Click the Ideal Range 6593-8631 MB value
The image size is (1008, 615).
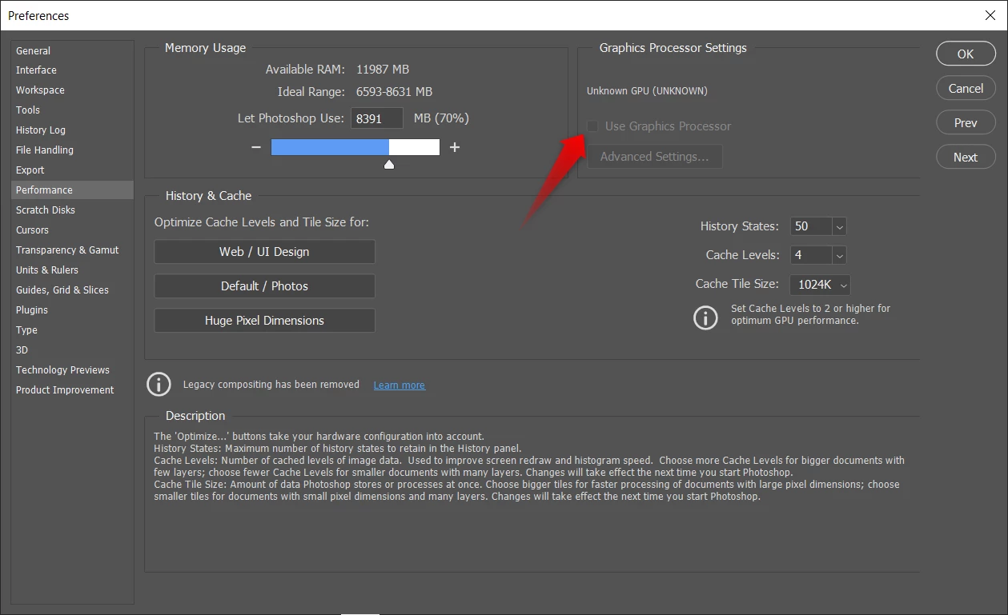pos(394,92)
